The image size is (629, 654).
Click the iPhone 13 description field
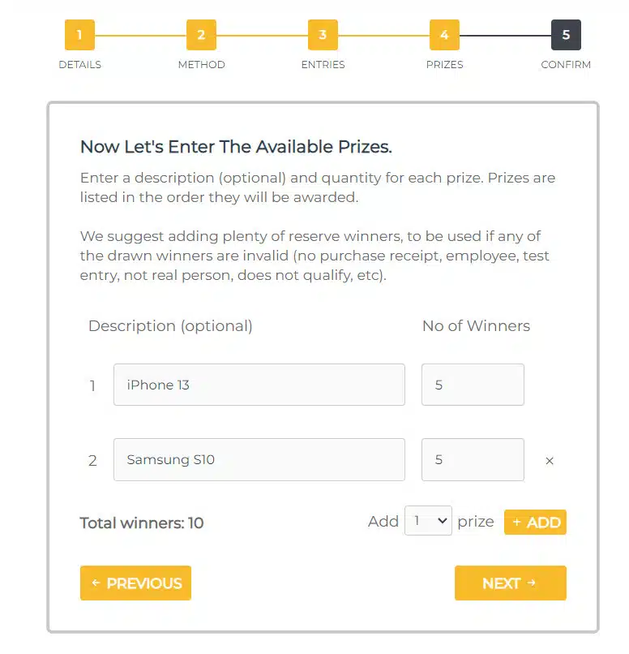(x=259, y=385)
